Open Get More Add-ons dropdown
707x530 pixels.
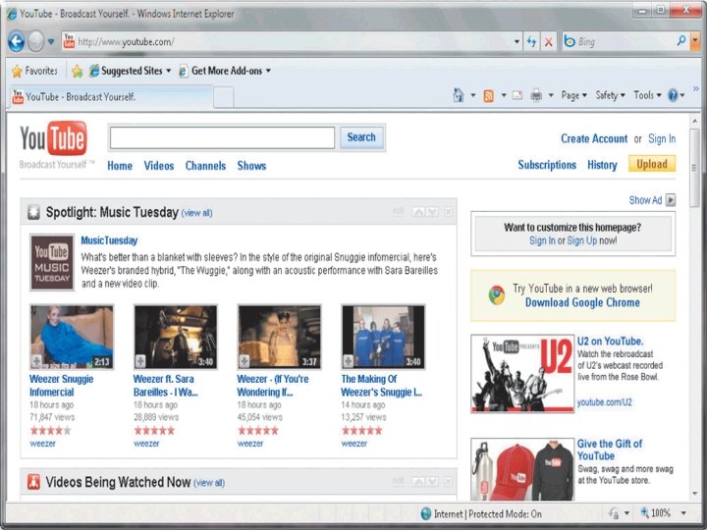pyautogui.click(x=225, y=71)
